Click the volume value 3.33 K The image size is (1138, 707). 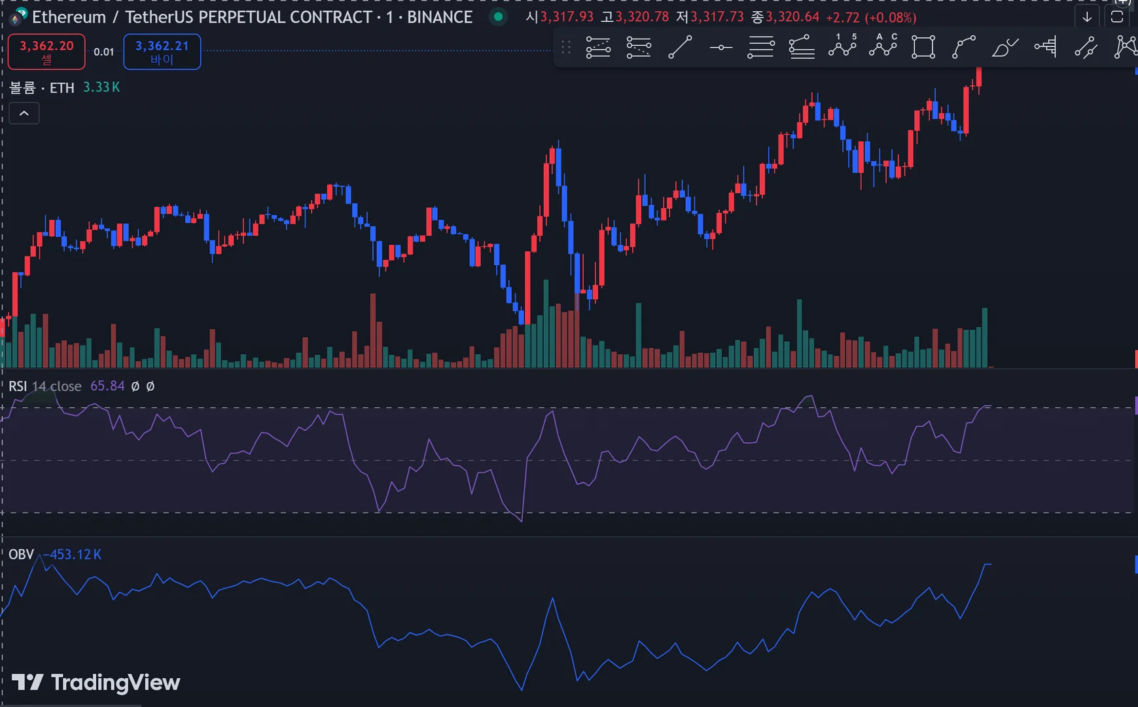click(101, 88)
